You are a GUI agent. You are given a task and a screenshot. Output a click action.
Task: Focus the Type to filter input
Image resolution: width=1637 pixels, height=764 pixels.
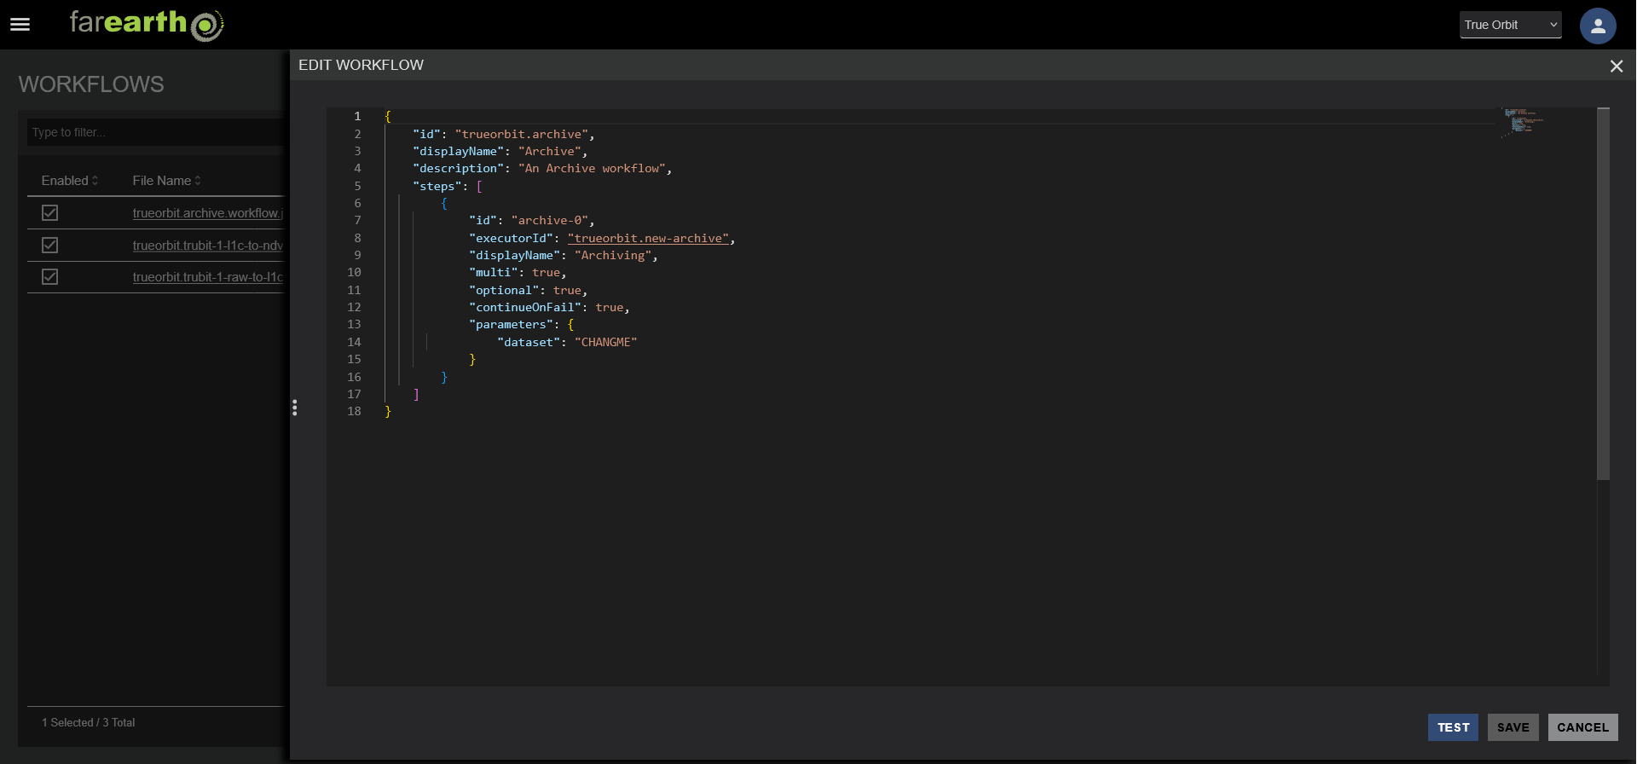pos(156,132)
